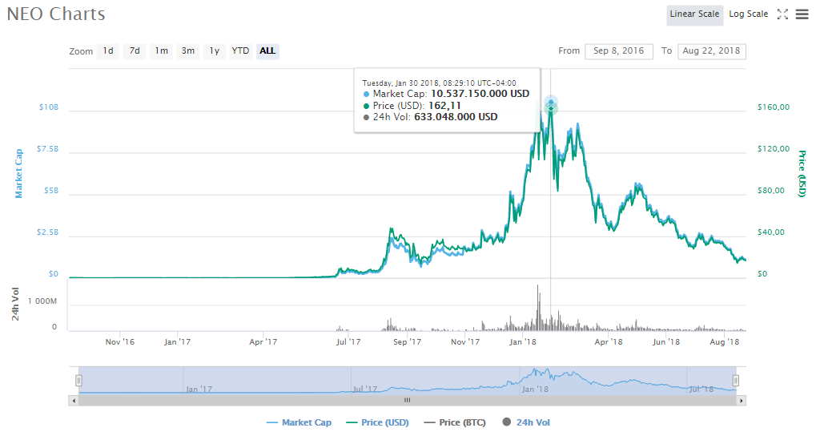This screenshot has width=816, height=432.
Task: Click the $10B axis label
Action: [49, 107]
